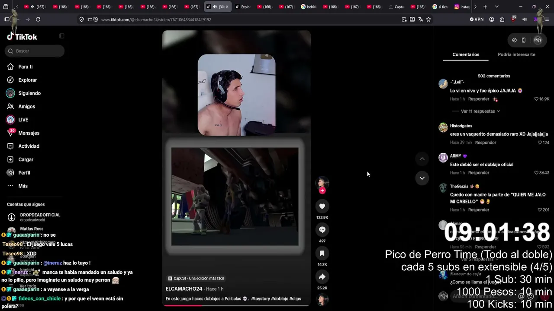This screenshot has height=311, width=554.
Task: Mute the active TikTok tab audio
Action: tap(215, 7)
